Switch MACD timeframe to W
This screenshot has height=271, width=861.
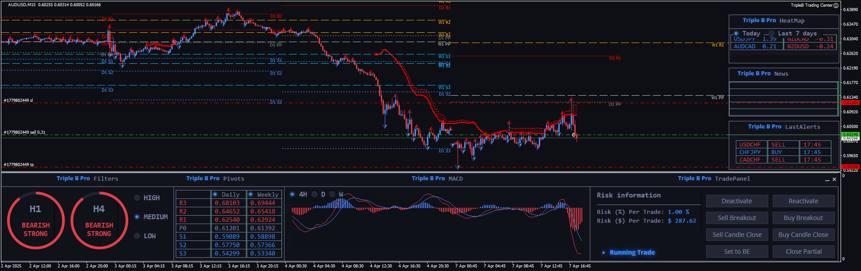coord(333,194)
